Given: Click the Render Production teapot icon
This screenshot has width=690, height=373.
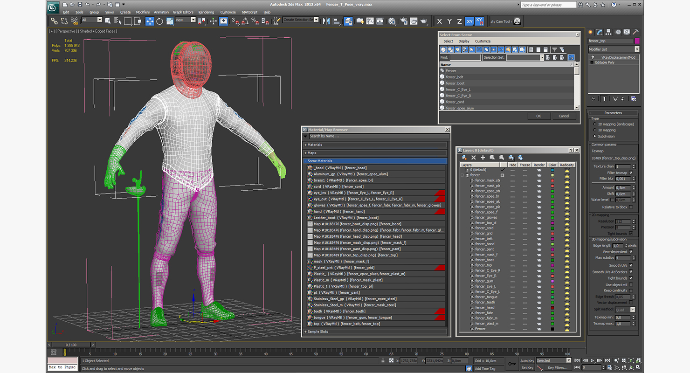Looking at the screenshot, I should point(424,21).
